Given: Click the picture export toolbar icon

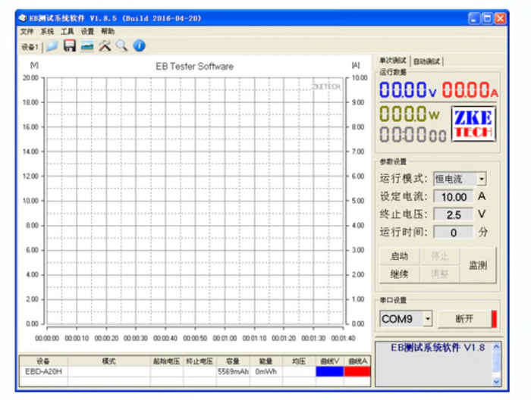Looking at the screenshot, I should pos(87,46).
